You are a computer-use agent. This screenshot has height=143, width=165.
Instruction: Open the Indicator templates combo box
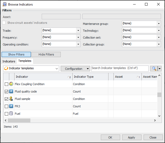tap(31, 68)
